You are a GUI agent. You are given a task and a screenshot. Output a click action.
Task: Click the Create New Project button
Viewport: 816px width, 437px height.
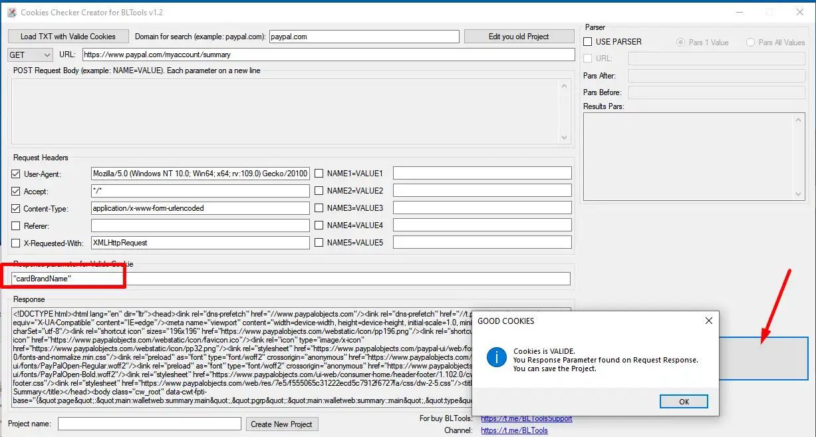pyautogui.click(x=282, y=424)
